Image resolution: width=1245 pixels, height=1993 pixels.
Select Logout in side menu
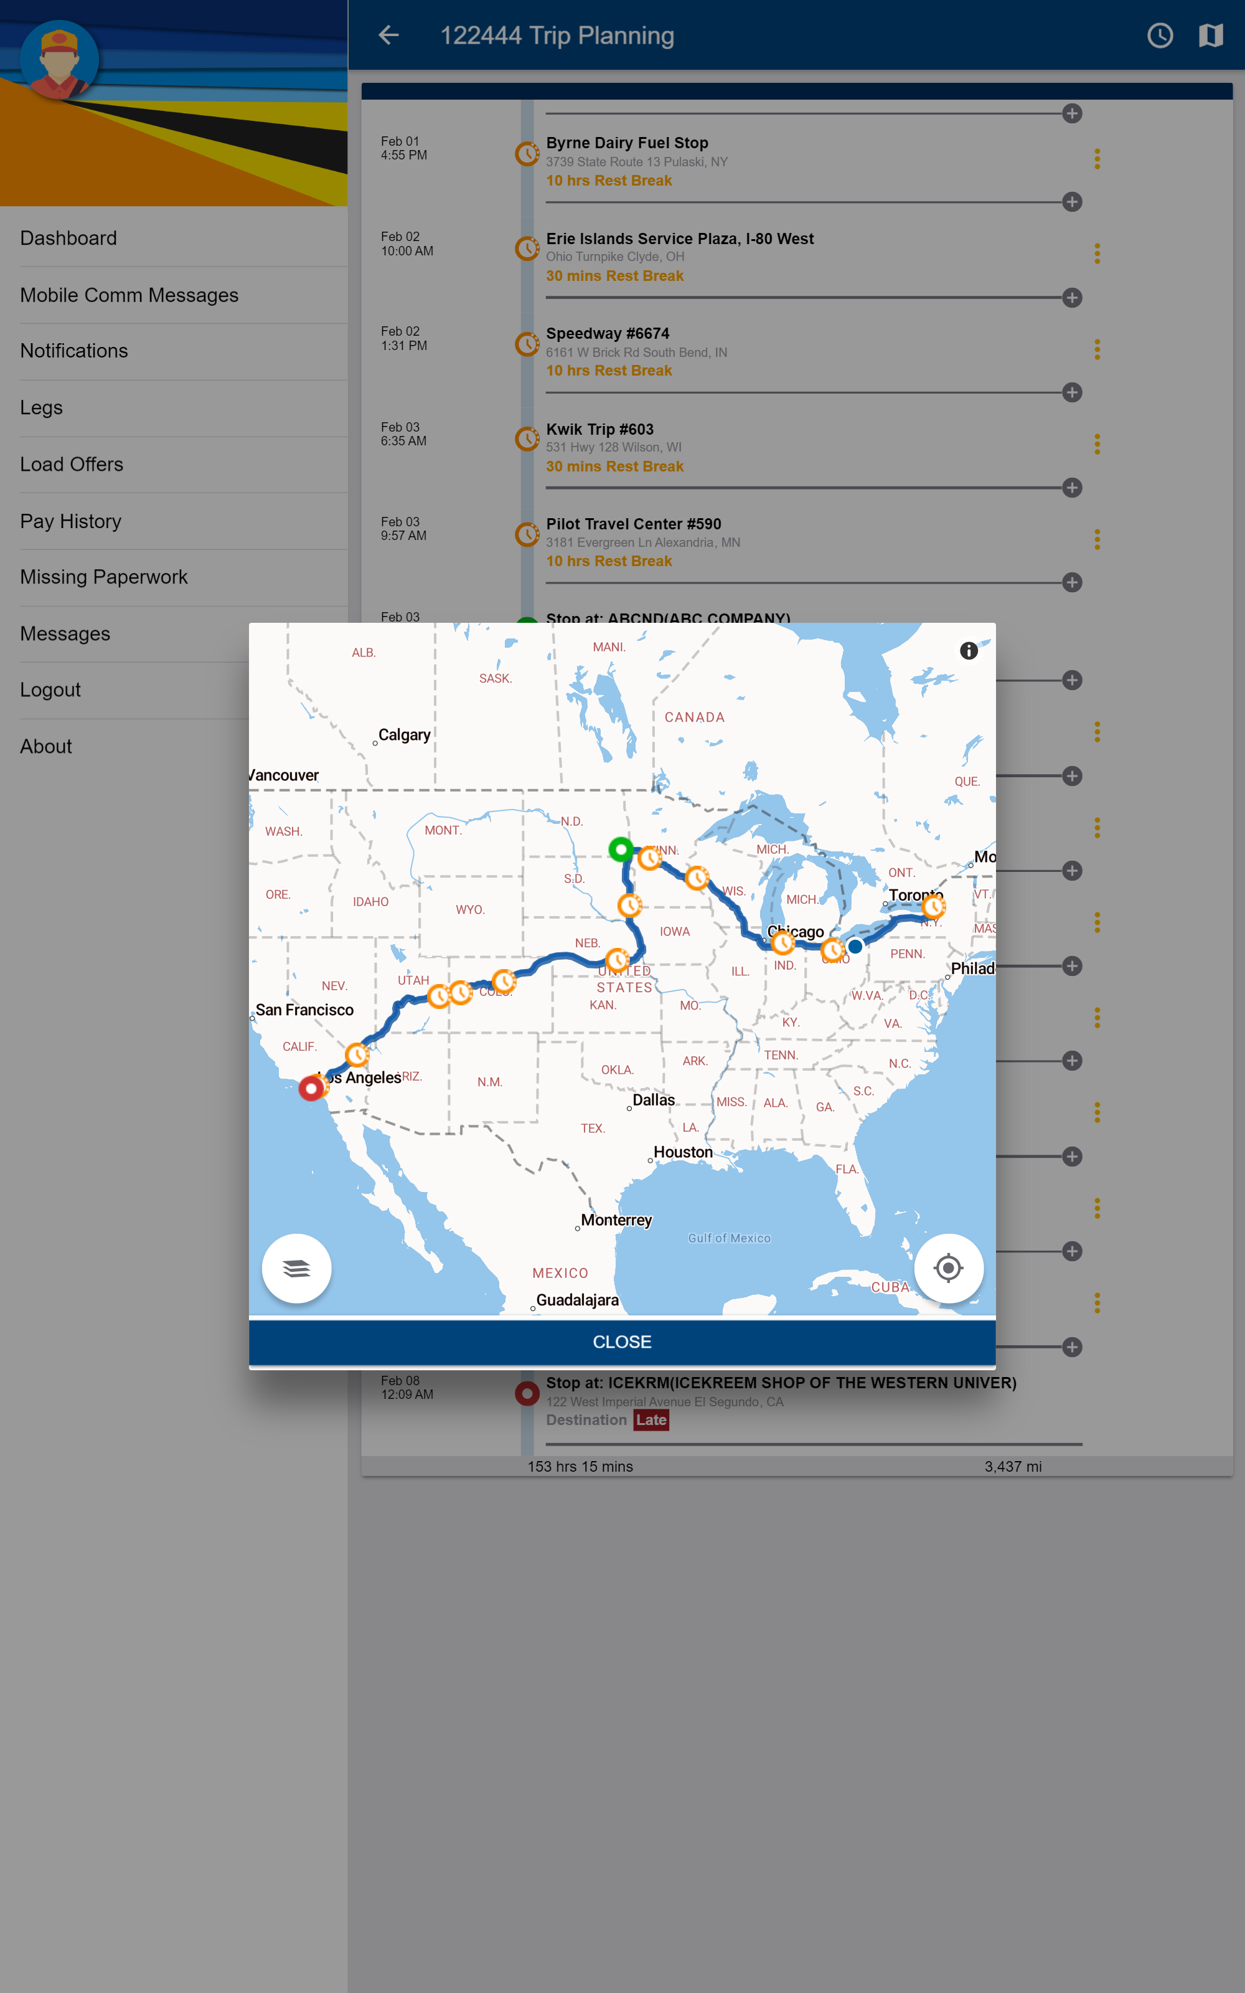pyautogui.click(x=125, y=690)
